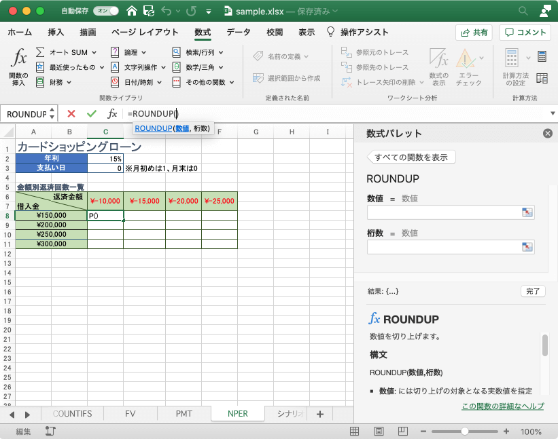Click the 桁数 argument input field
Image resolution: width=558 pixels, height=439 pixels.
pos(451,247)
